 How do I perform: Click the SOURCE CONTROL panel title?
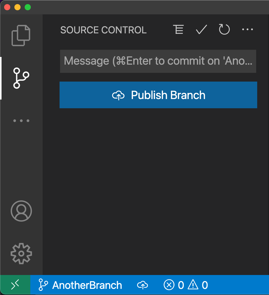(x=103, y=30)
